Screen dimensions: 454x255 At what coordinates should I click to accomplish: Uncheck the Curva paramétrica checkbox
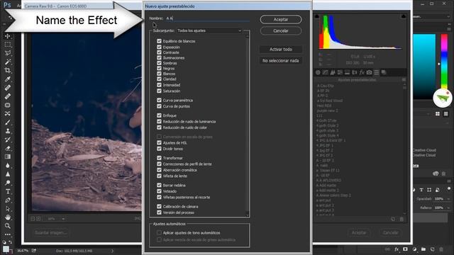(159, 100)
